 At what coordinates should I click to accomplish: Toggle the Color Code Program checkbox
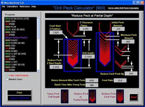(x=7, y=75)
